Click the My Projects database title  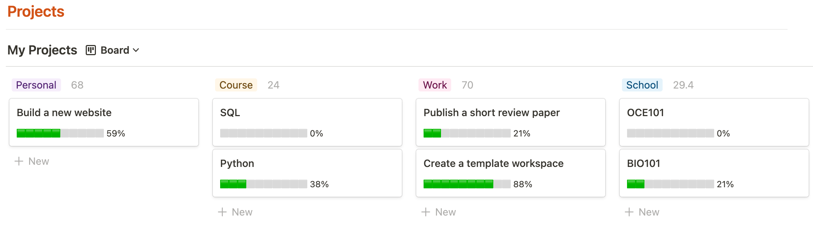[x=42, y=50]
